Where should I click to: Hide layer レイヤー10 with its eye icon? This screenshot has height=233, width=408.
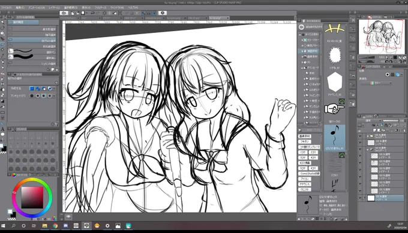click(360, 156)
